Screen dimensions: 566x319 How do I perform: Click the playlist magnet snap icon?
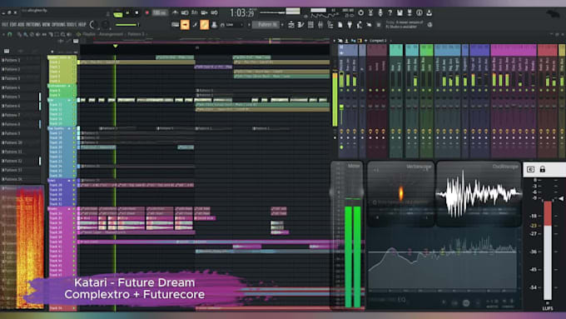pos(10,34)
